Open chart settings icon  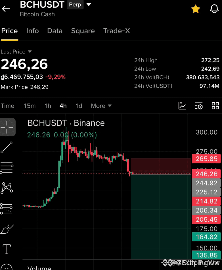199,106
